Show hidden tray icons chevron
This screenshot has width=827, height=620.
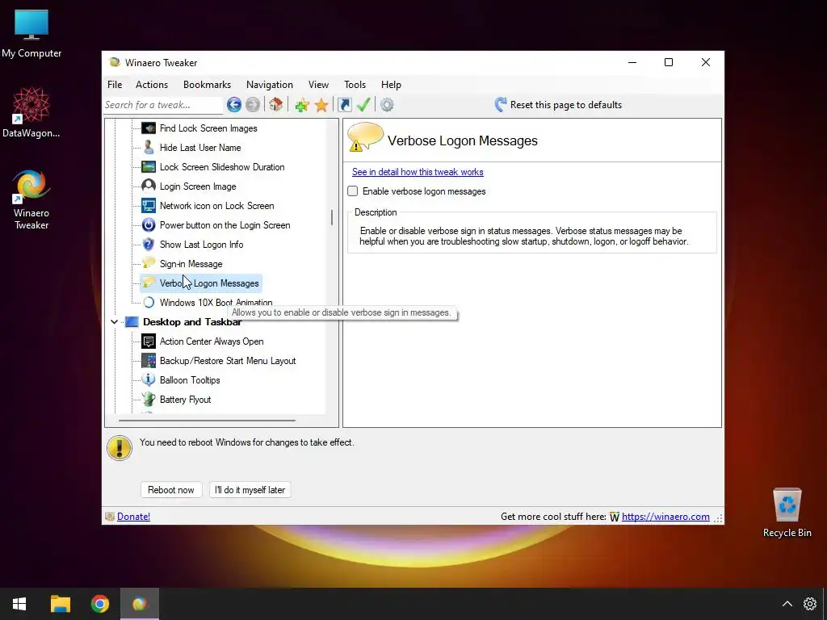pos(787,604)
